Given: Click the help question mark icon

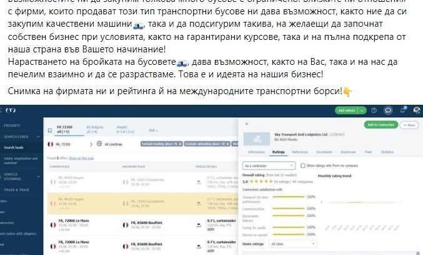Looking at the screenshot, I should tap(374, 110).
